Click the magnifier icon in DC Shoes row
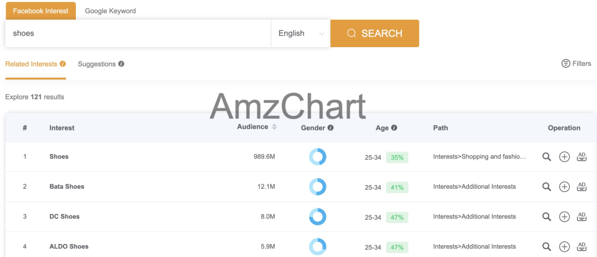This screenshot has height=257, width=597. click(547, 217)
